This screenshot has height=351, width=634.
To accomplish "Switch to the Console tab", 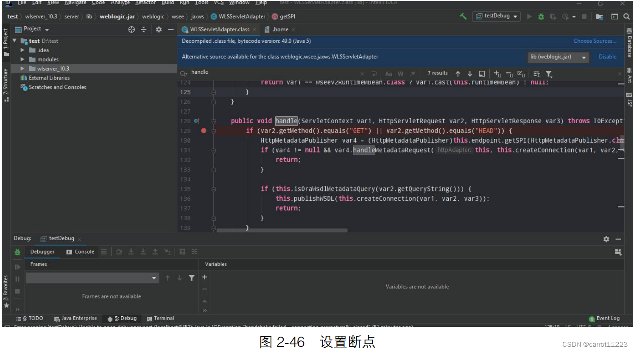I will pos(80,252).
